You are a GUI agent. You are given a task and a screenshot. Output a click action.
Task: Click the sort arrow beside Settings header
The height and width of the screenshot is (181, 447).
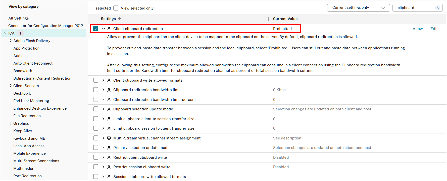[120, 19]
